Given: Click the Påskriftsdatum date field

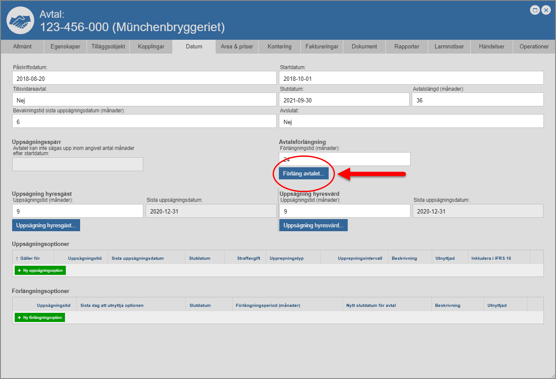Looking at the screenshot, I should click(x=144, y=78).
